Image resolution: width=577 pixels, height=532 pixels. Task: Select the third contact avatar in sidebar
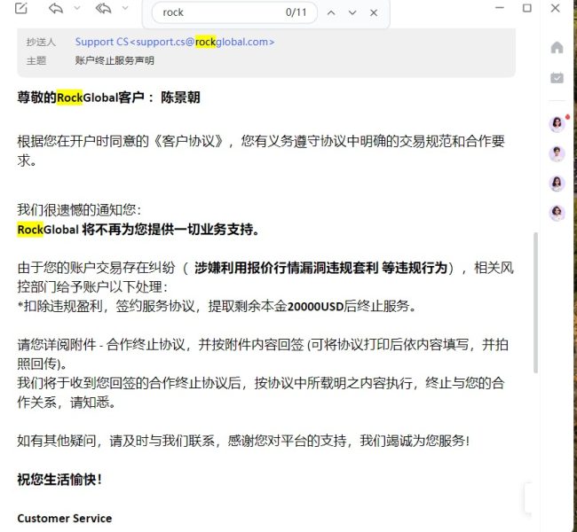(x=557, y=183)
